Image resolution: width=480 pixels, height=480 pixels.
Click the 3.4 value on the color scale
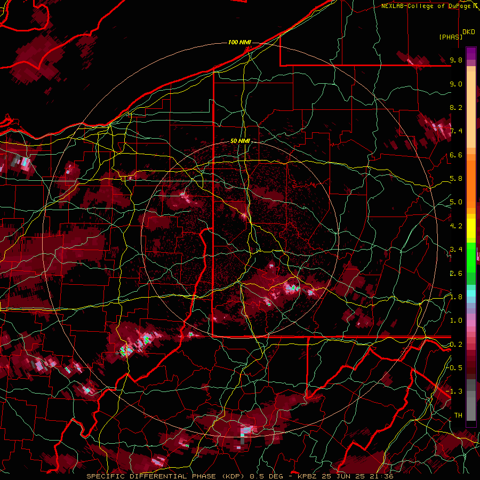pos(456,250)
